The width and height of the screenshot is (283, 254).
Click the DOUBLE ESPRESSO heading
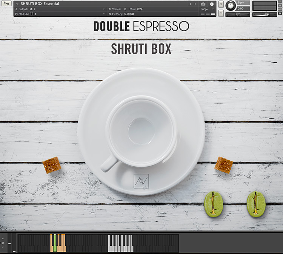141,26
